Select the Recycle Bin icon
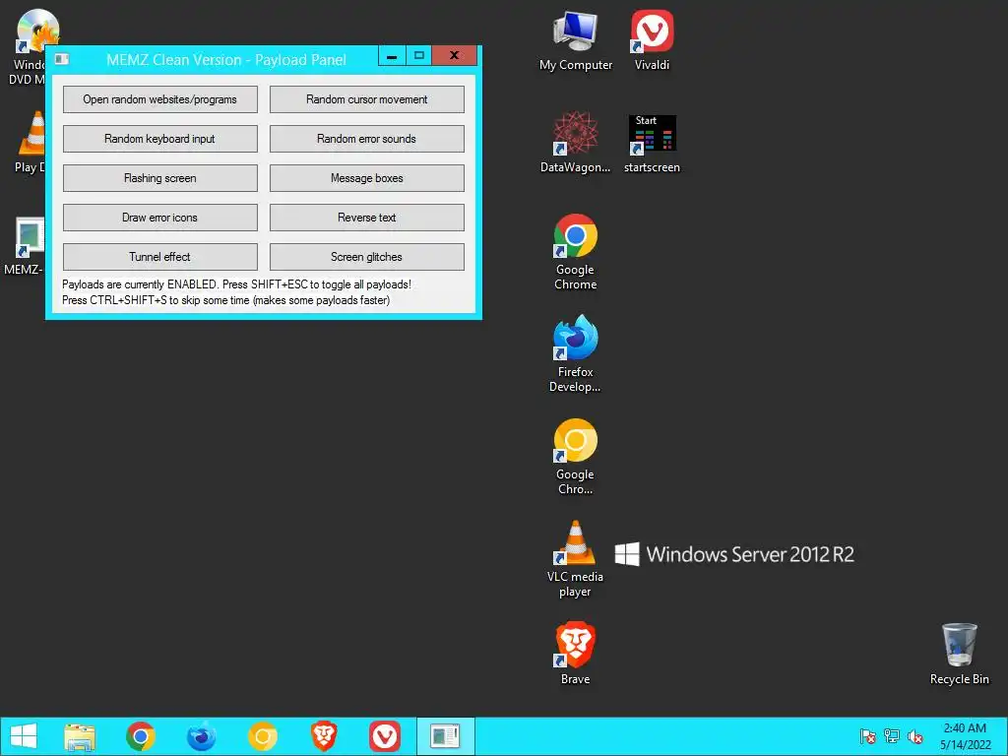 pos(959,654)
